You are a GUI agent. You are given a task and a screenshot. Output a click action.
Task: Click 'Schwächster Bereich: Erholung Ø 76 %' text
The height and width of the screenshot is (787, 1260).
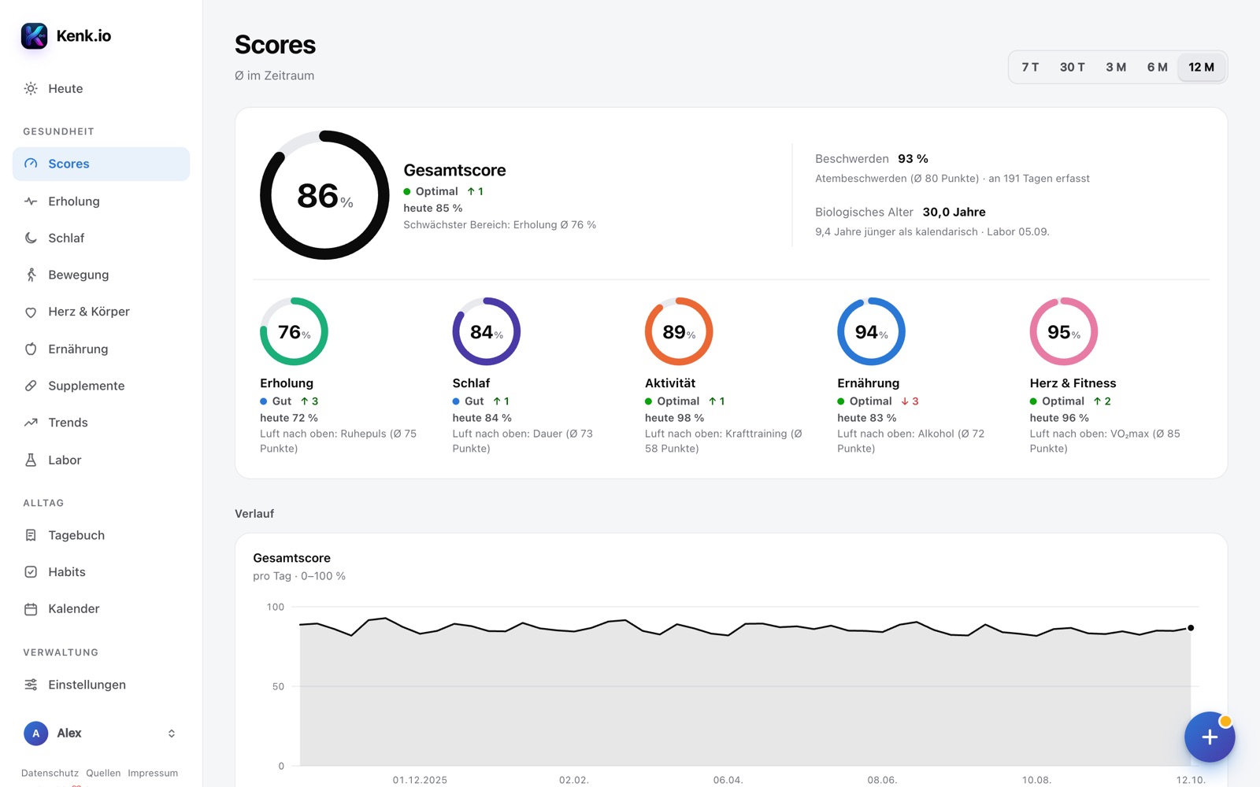[499, 225]
